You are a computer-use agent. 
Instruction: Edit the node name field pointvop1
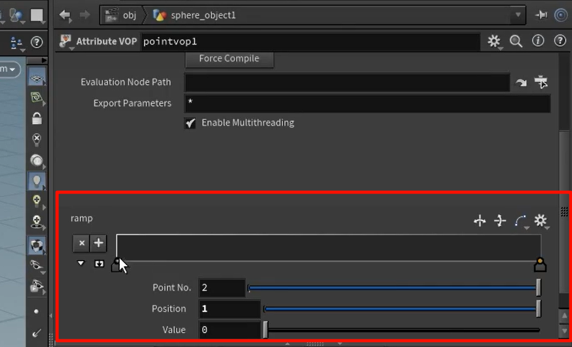coord(311,42)
